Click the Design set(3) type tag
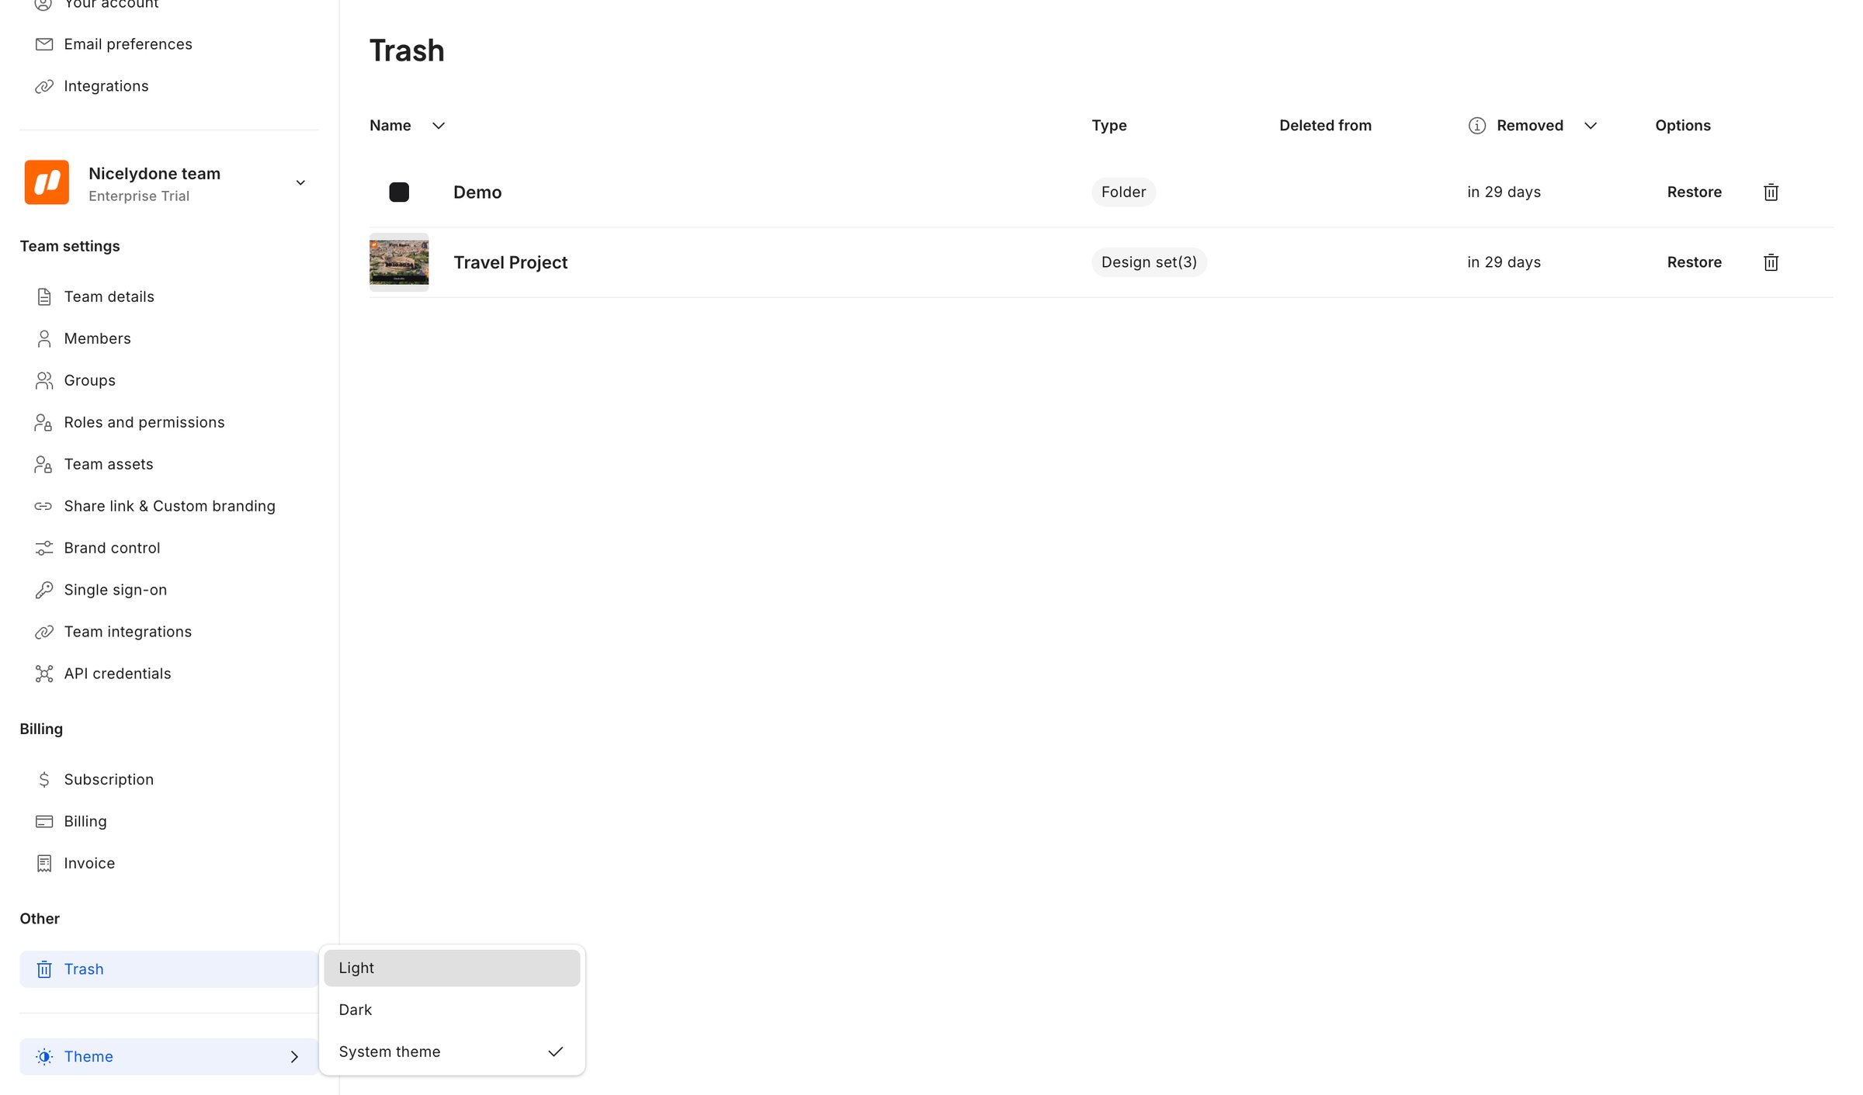This screenshot has width=1863, height=1095. click(x=1149, y=262)
